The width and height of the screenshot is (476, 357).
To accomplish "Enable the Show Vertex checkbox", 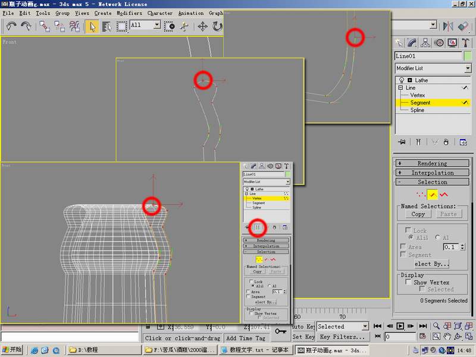I will pyautogui.click(x=408, y=283).
